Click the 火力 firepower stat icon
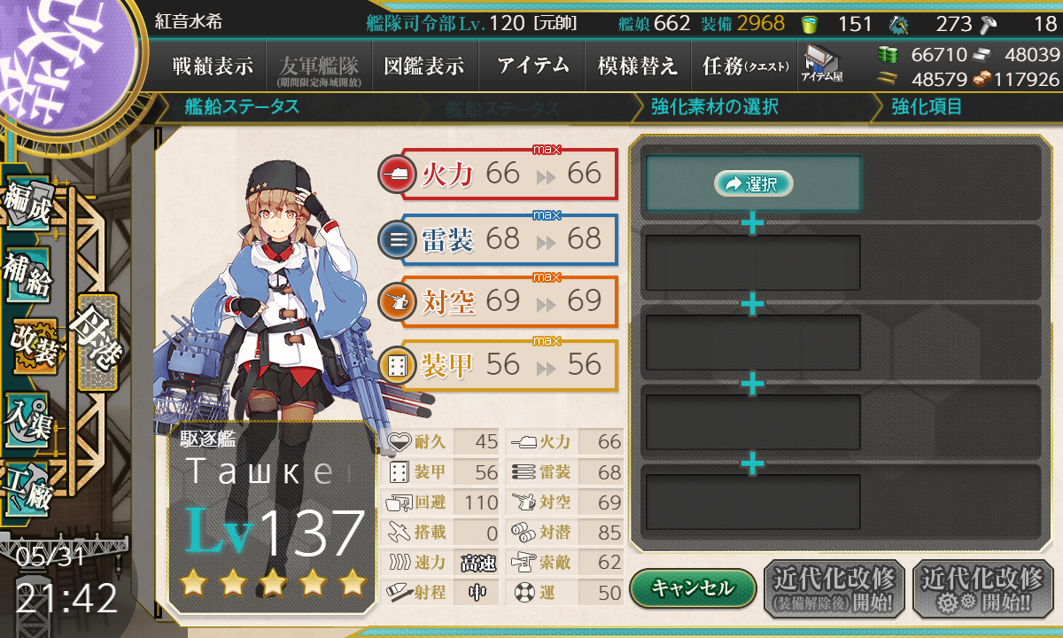Image resolution: width=1063 pixels, height=638 pixels. (395, 173)
